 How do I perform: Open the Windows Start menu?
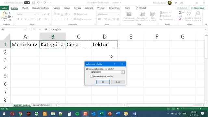(x=4, y=114)
